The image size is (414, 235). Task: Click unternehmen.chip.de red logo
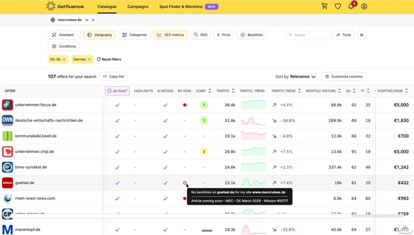point(7,152)
